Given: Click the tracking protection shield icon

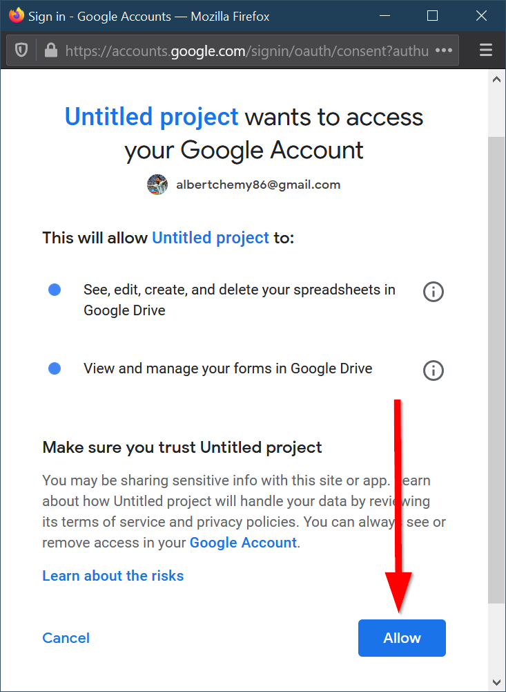Looking at the screenshot, I should point(21,50).
